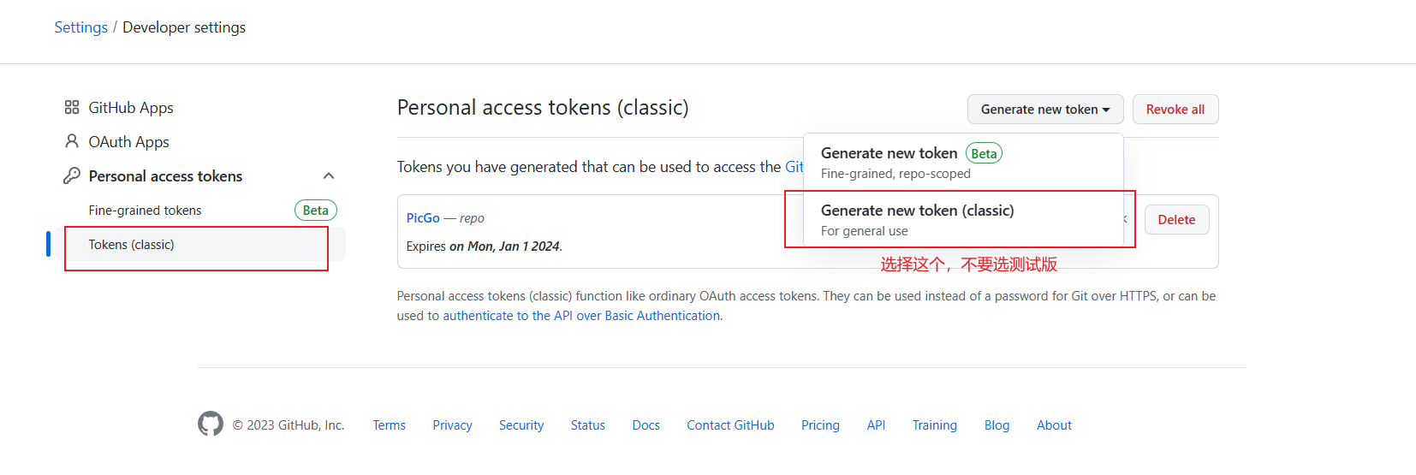Collapse the Personal access tokens section chevron
Screen dimensions: 1416x475
[329, 176]
